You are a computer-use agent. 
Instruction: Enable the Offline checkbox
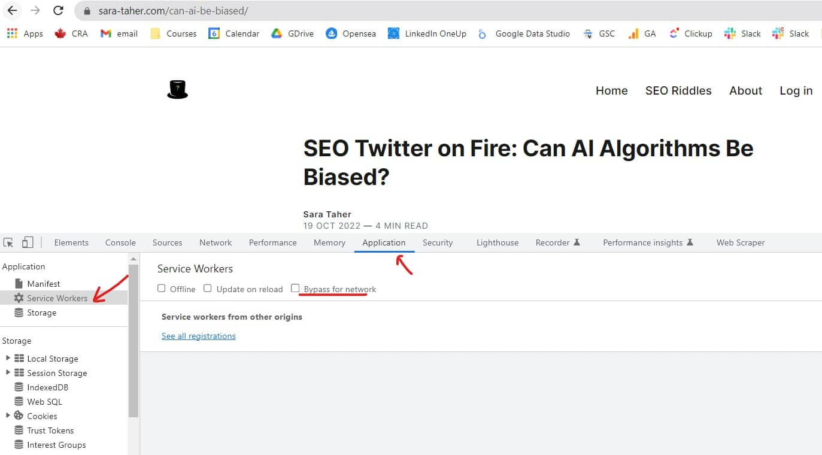click(162, 289)
